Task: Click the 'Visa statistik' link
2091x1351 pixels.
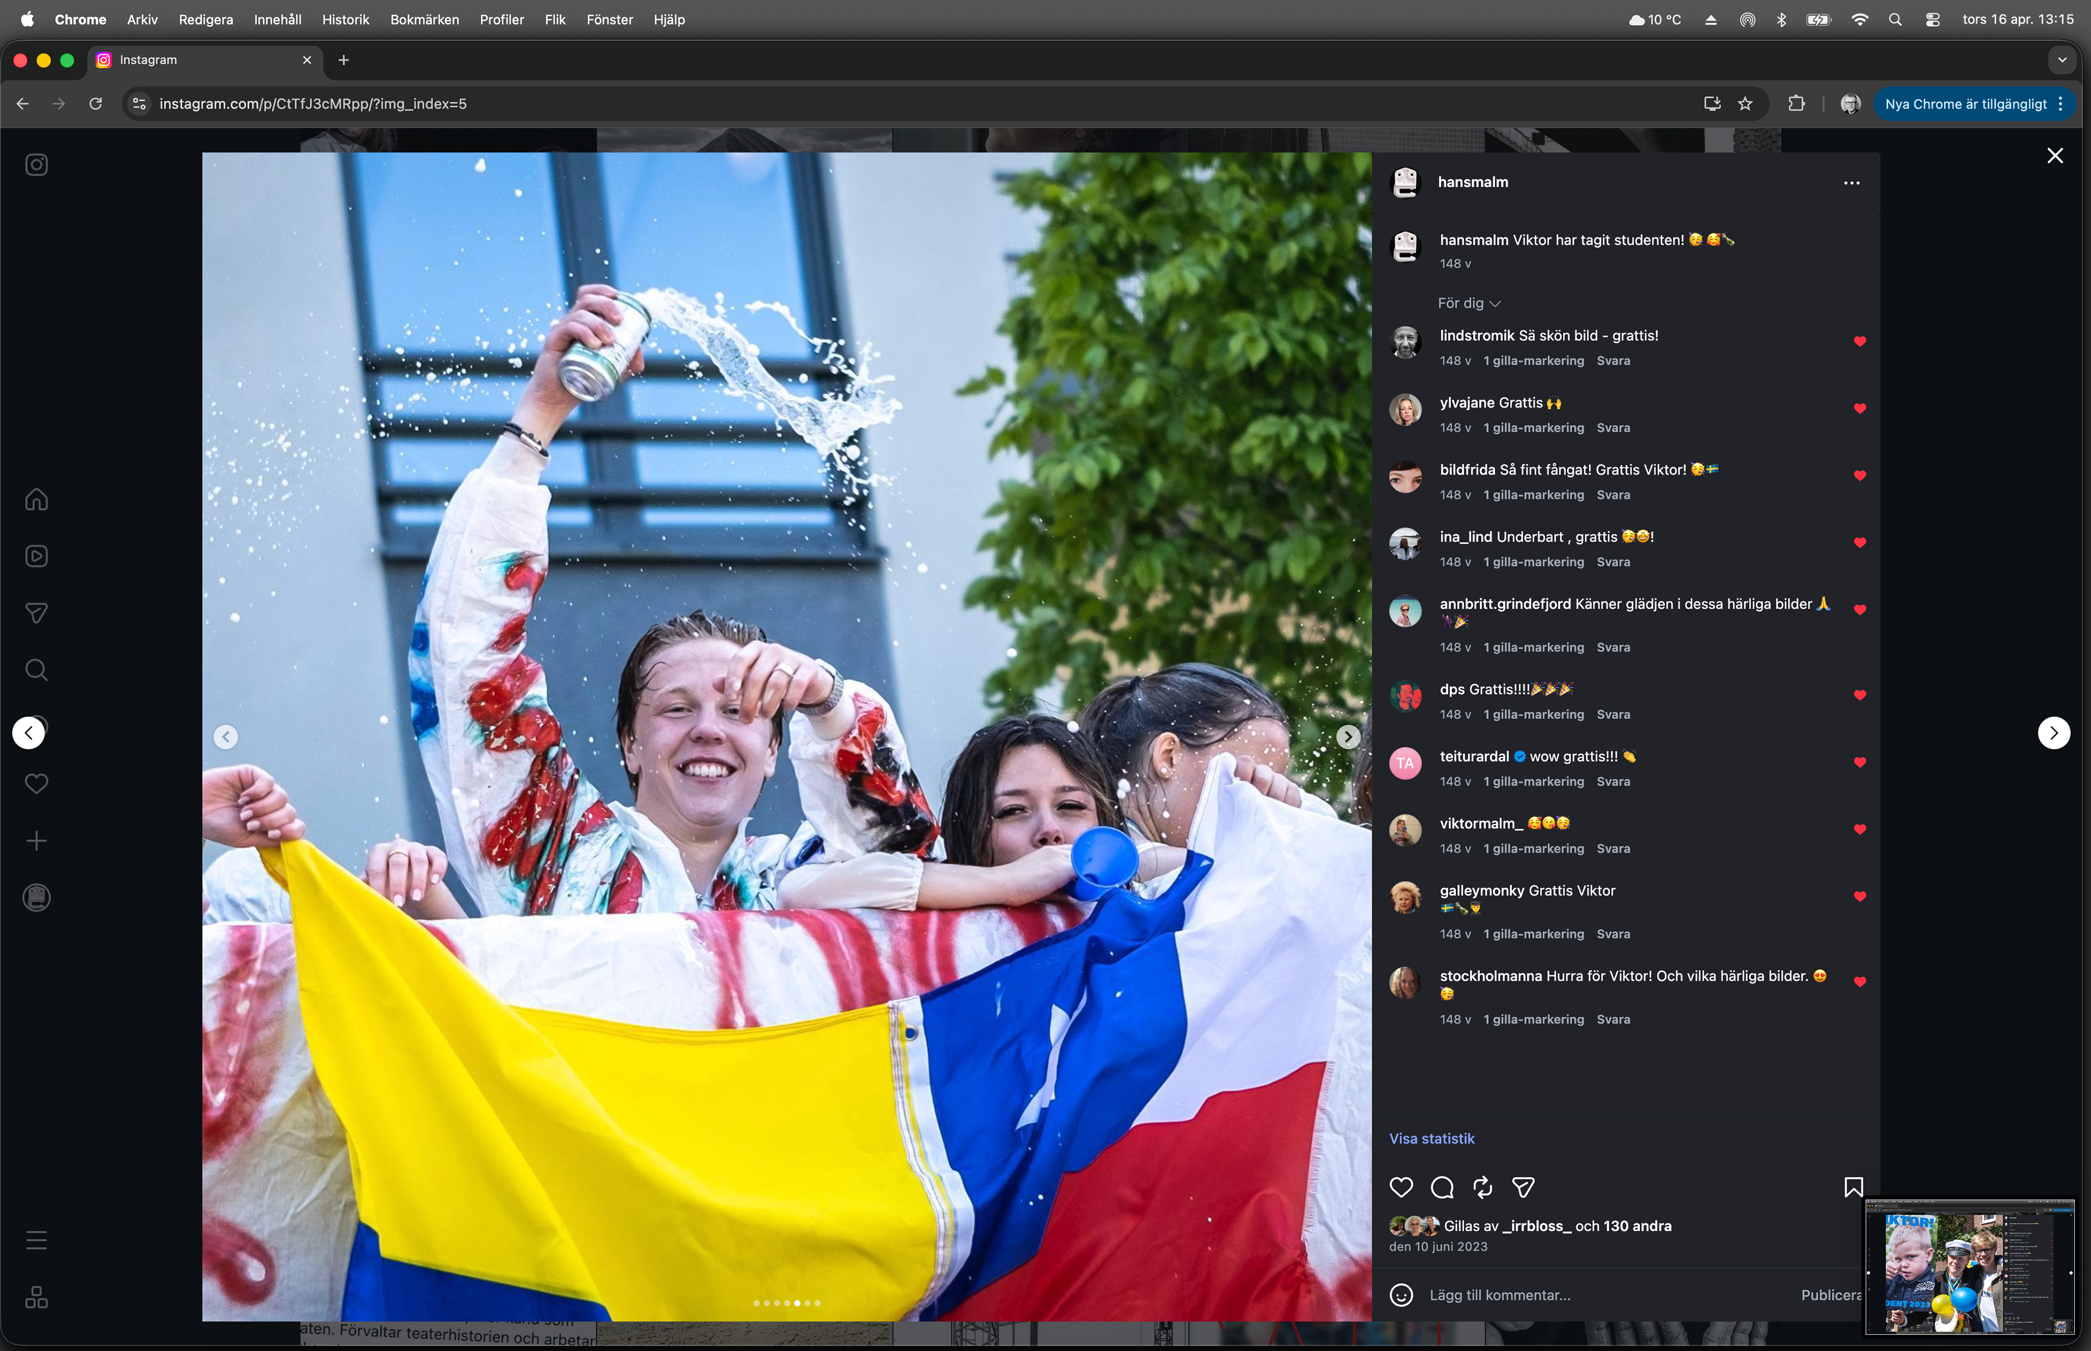Action: 1431,1139
